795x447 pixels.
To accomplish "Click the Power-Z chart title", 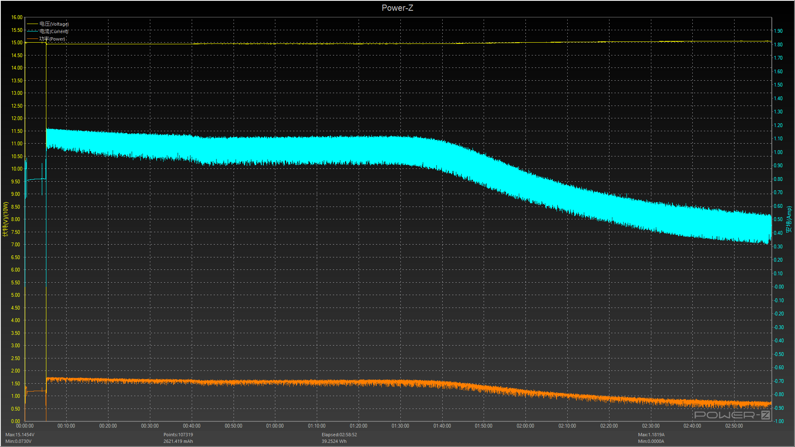I will point(397,8).
